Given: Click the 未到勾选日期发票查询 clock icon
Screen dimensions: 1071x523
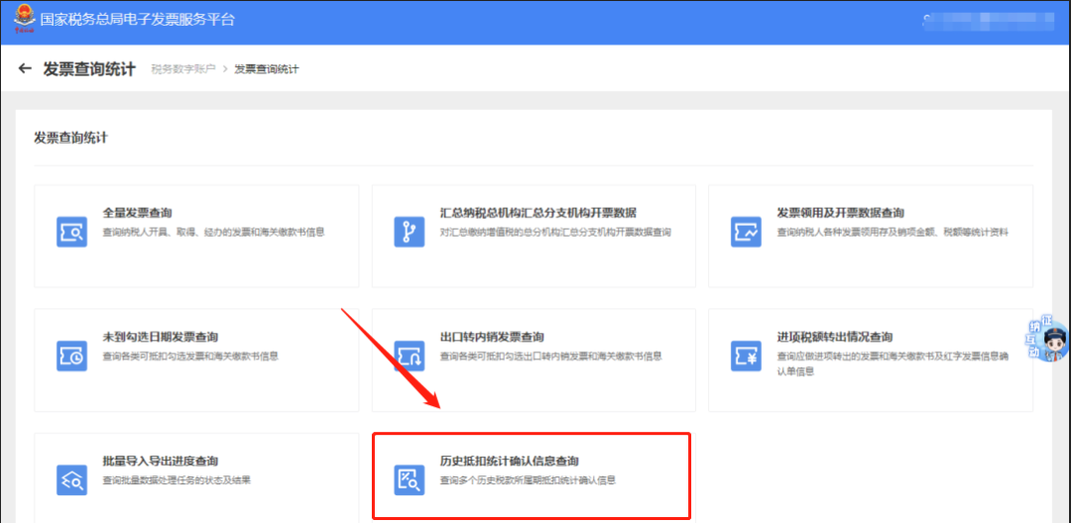Looking at the screenshot, I should click(x=72, y=355).
